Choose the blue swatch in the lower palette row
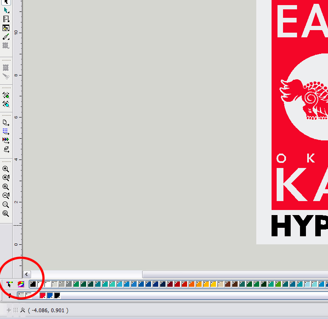Viewport: 328px width, 319px height. click(x=50, y=296)
